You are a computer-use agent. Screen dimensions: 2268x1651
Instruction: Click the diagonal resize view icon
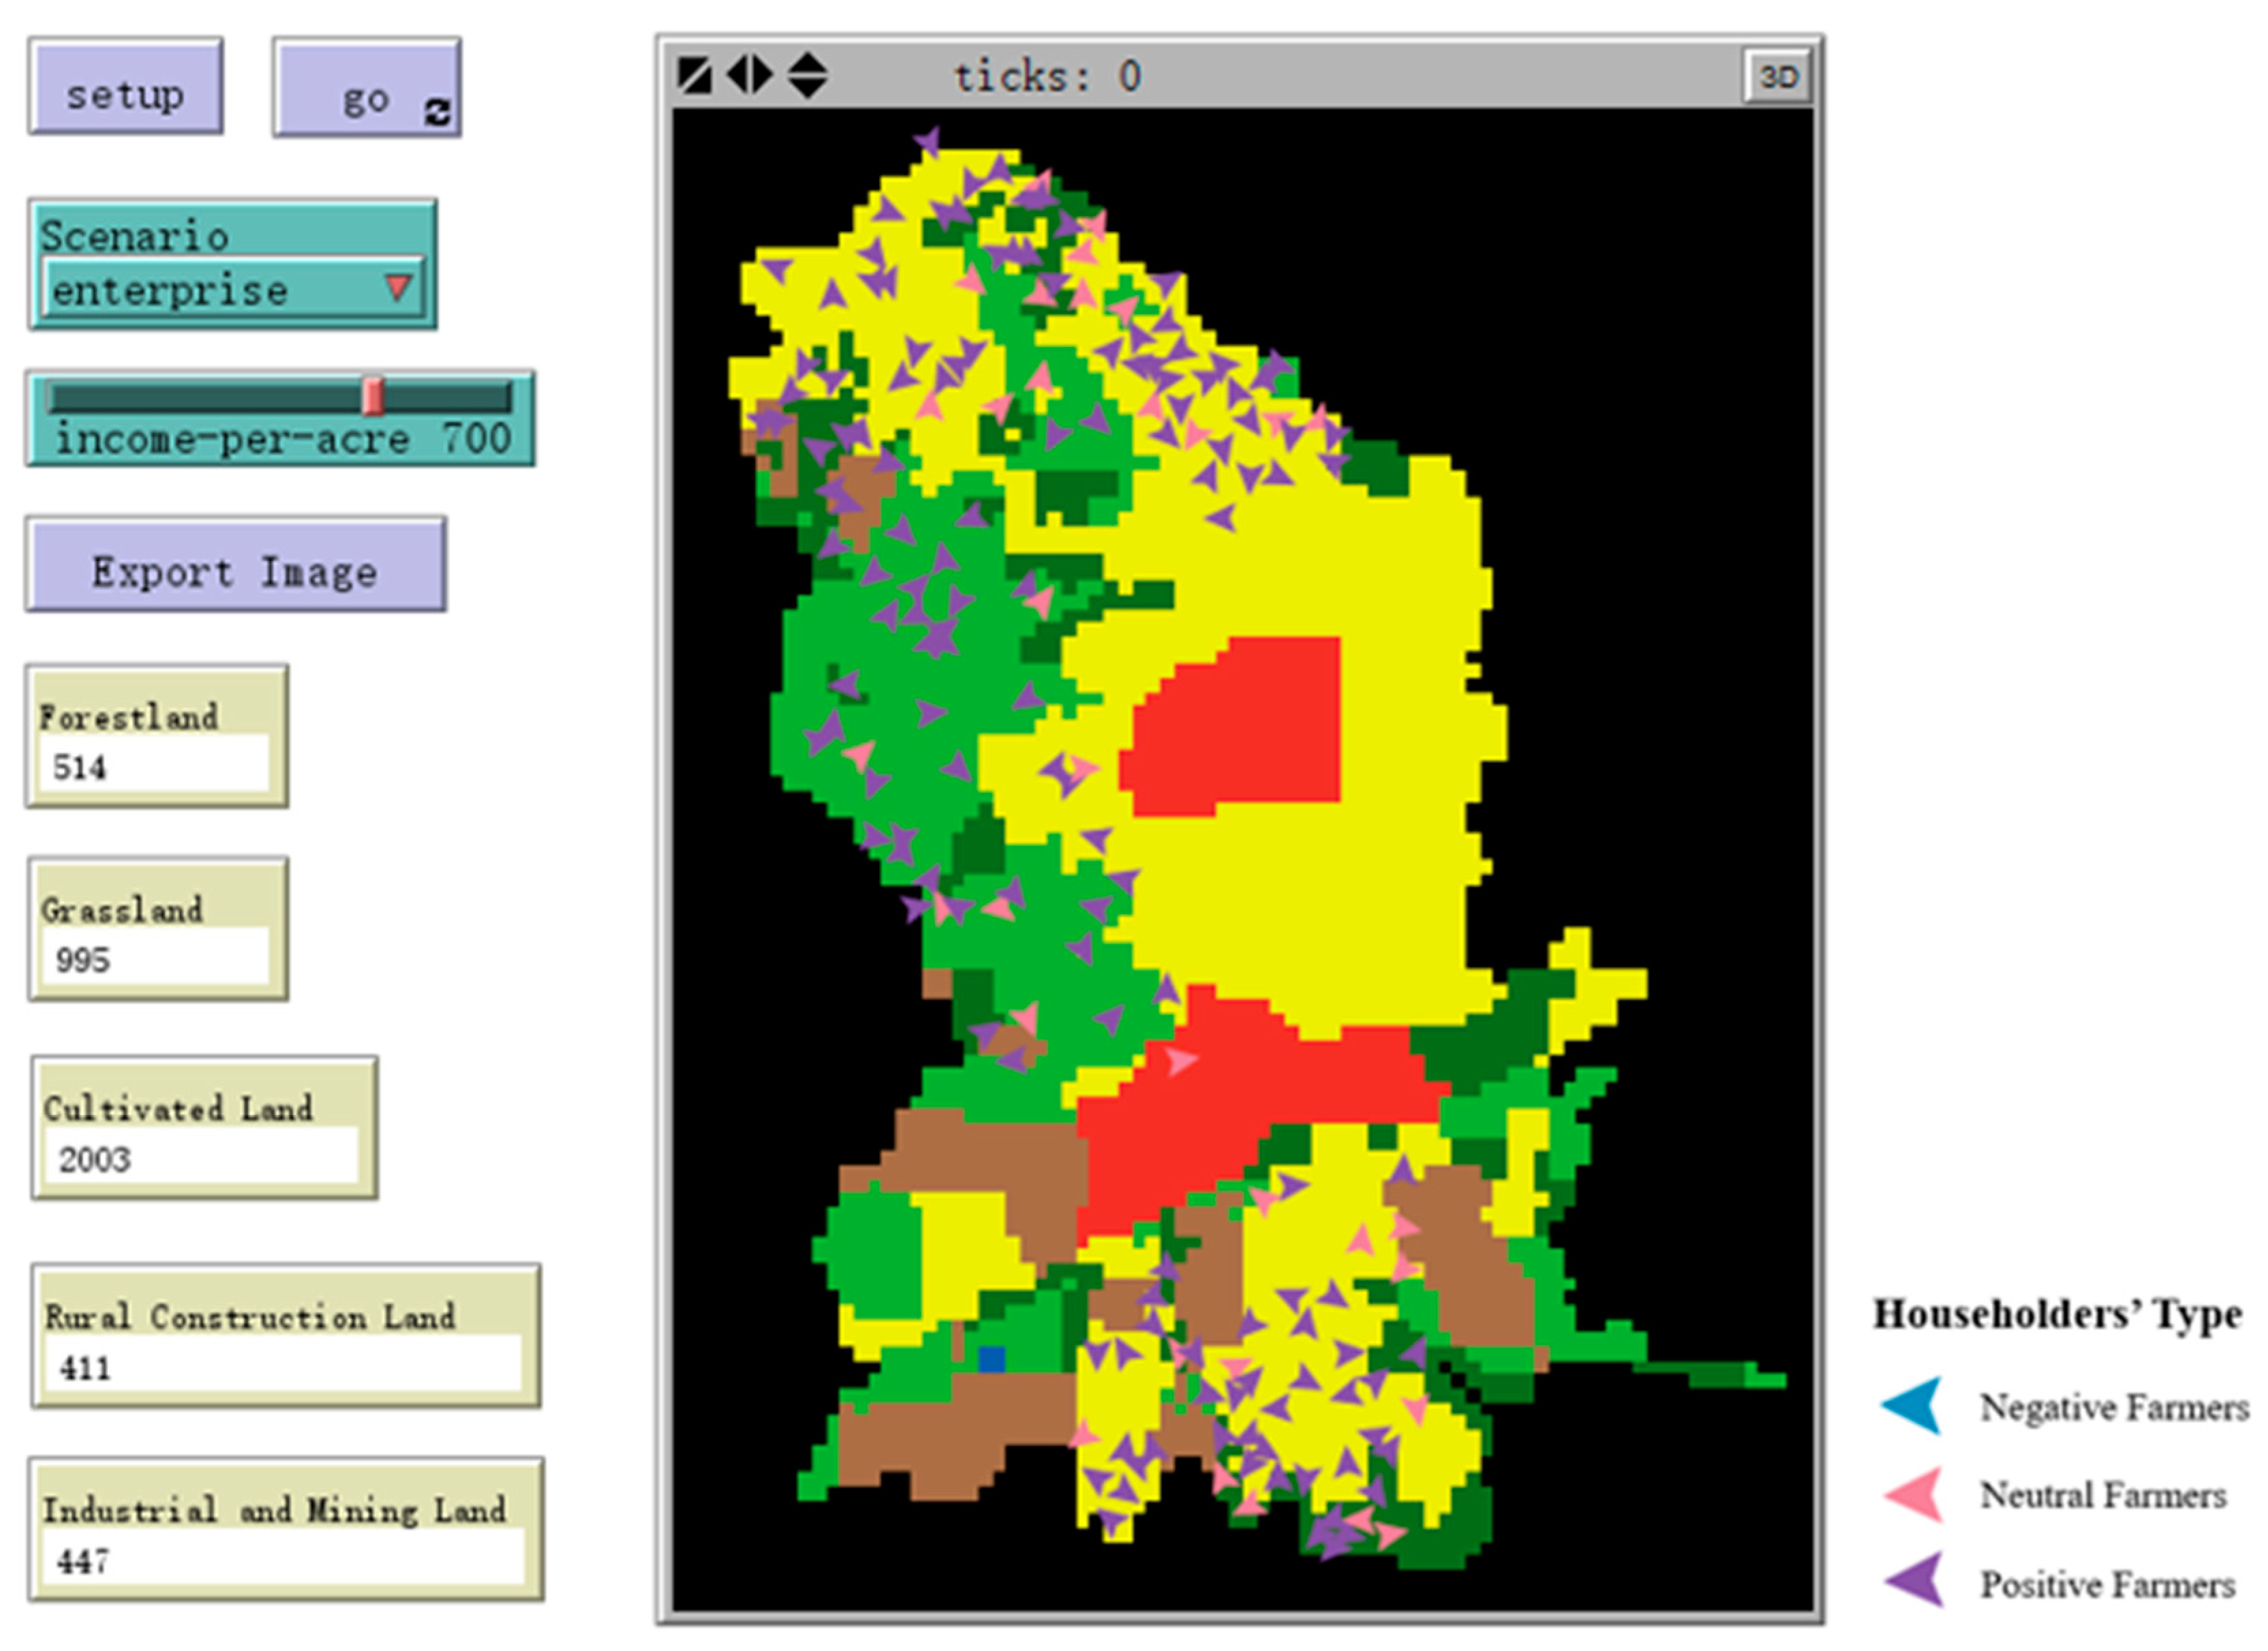tap(694, 76)
